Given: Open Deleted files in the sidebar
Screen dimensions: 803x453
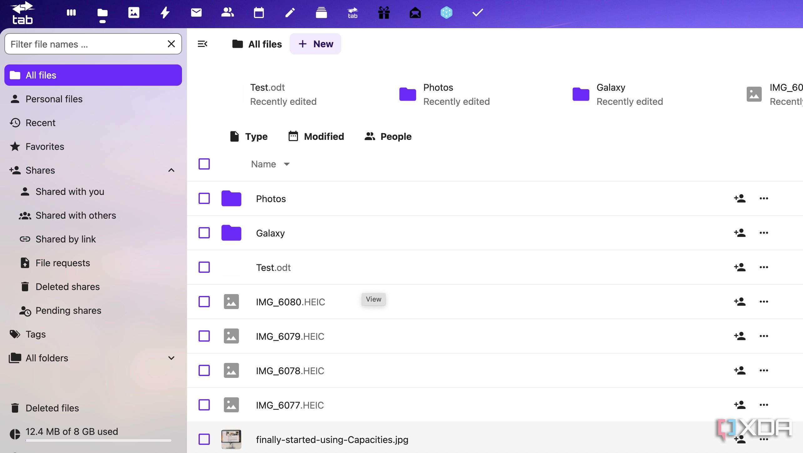Looking at the screenshot, I should [x=52, y=408].
